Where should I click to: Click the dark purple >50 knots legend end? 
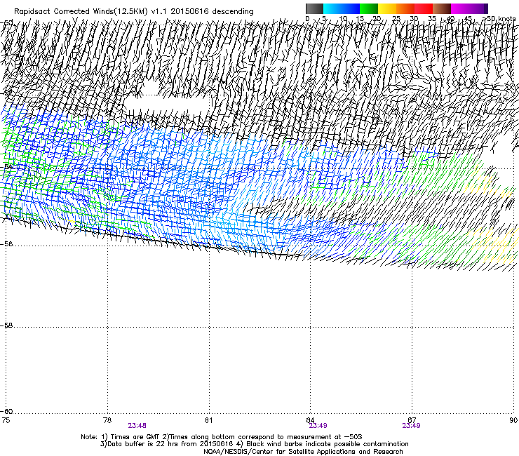(x=486, y=8)
